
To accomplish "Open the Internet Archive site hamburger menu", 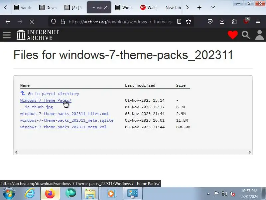I will click(7, 35).
